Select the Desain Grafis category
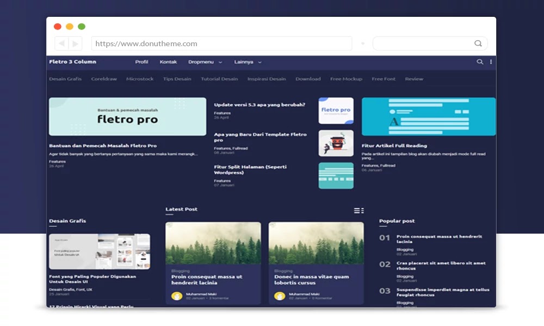 tap(65, 79)
